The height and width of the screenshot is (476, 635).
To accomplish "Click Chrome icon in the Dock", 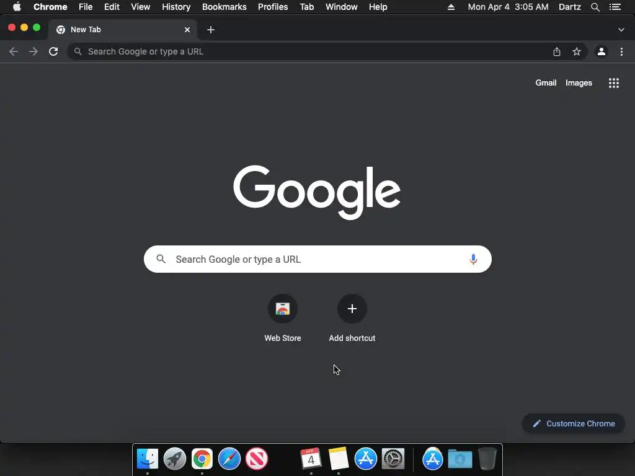I will [x=202, y=459].
